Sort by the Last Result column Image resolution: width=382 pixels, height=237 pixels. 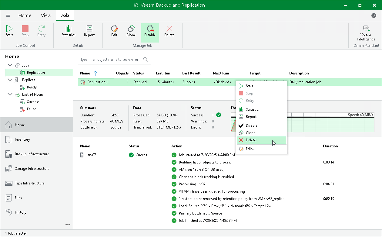click(191, 73)
